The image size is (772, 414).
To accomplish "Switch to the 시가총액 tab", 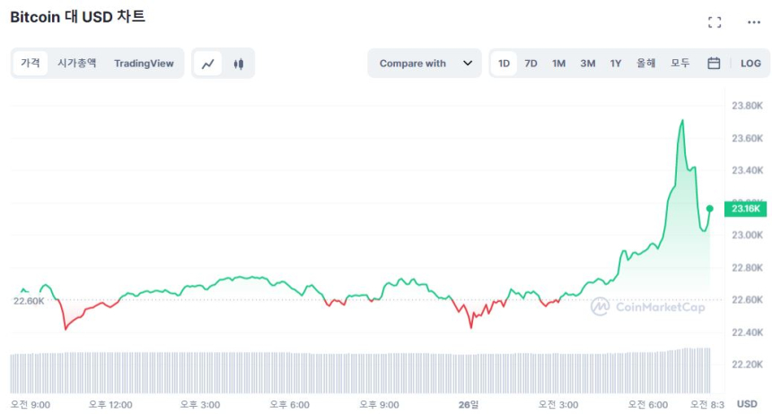I will (x=76, y=64).
